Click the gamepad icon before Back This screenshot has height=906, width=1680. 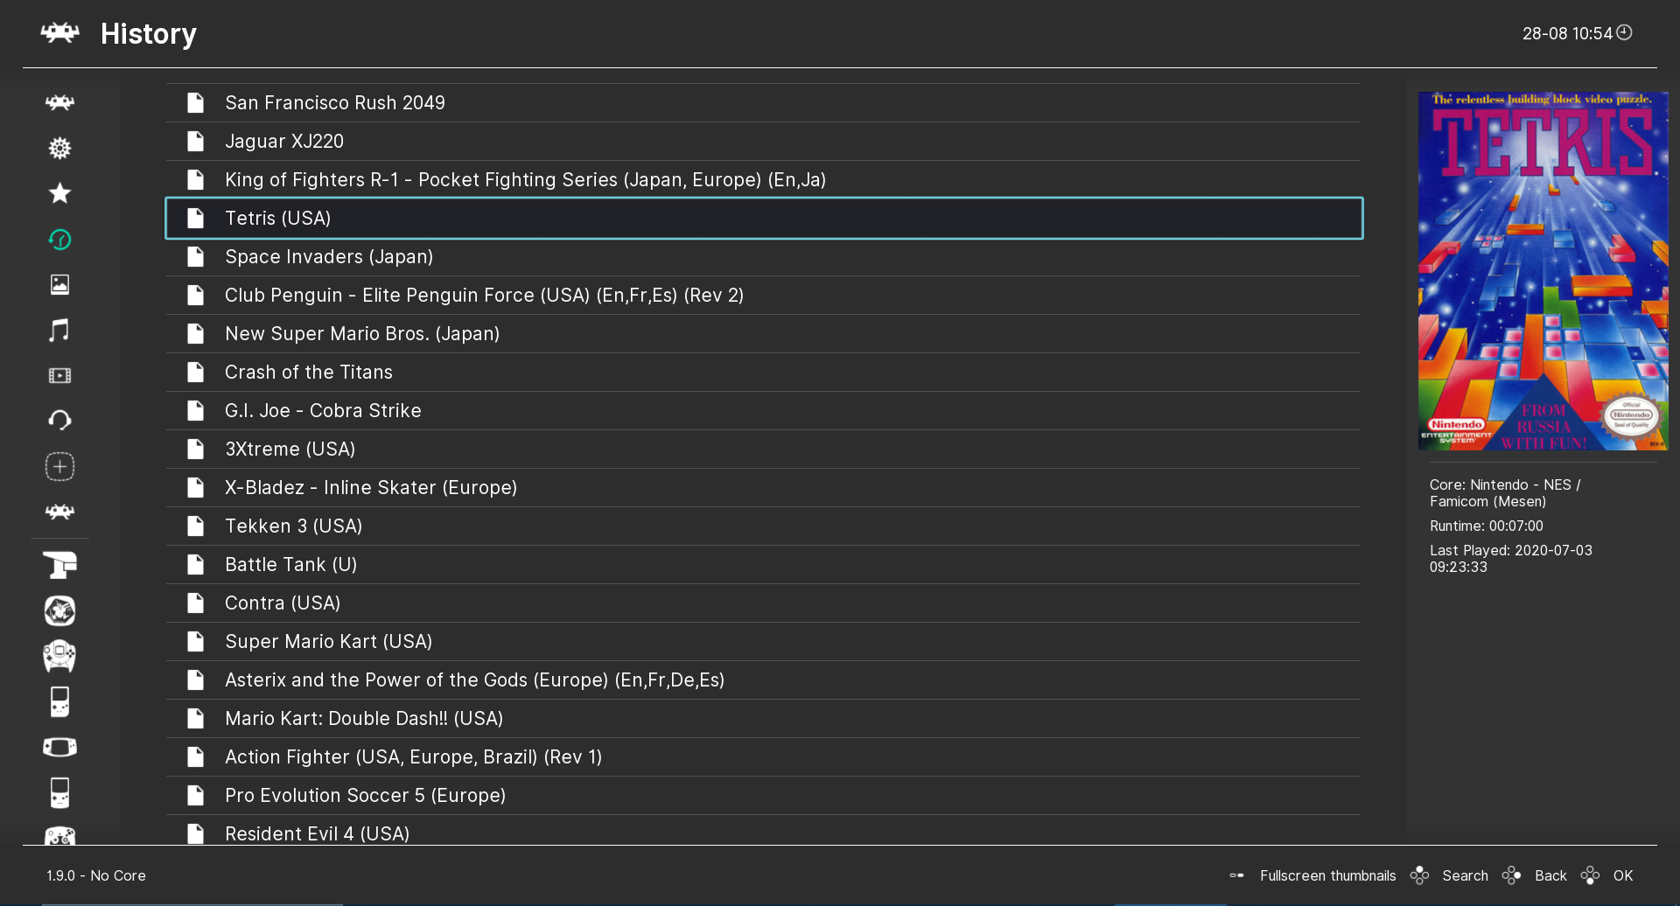1511,875
